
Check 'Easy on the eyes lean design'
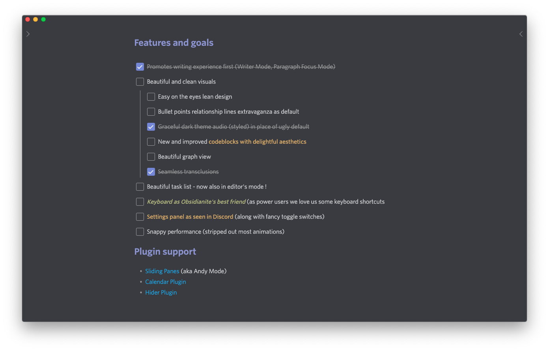tap(151, 97)
